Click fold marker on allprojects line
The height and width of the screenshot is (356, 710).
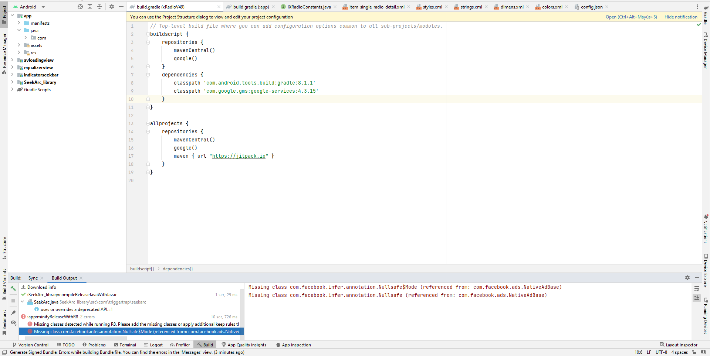point(148,123)
